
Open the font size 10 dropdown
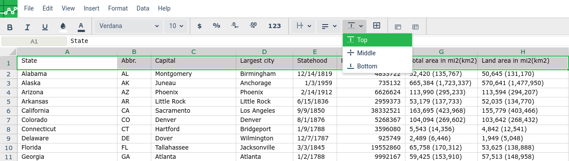[x=176, y=26]
